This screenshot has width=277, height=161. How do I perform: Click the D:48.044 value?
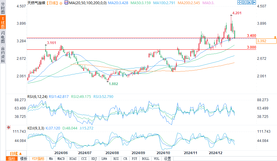(x=70, y=128)
